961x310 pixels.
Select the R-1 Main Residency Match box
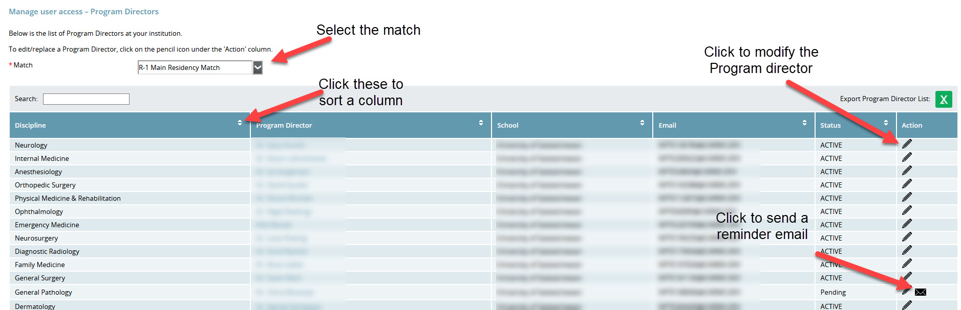(195, 67)
